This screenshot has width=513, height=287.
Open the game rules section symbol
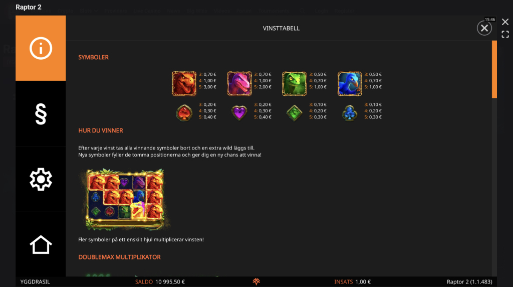coord(41,114)
